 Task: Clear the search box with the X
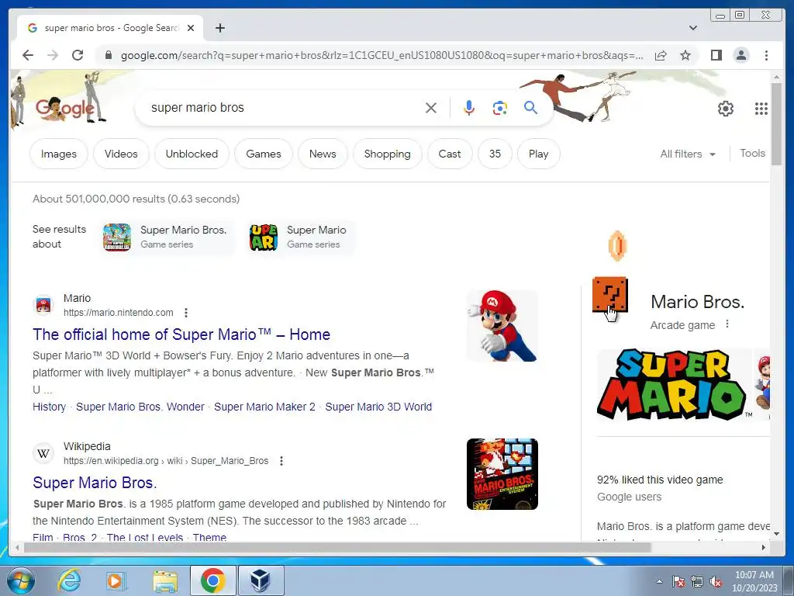[431, 107]
